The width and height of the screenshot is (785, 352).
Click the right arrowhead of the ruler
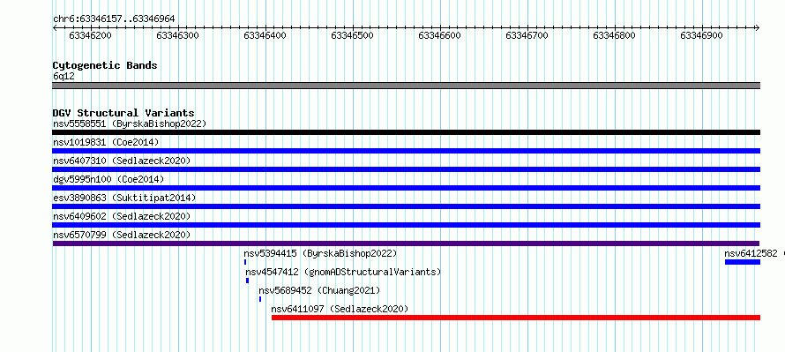[758, 28]
